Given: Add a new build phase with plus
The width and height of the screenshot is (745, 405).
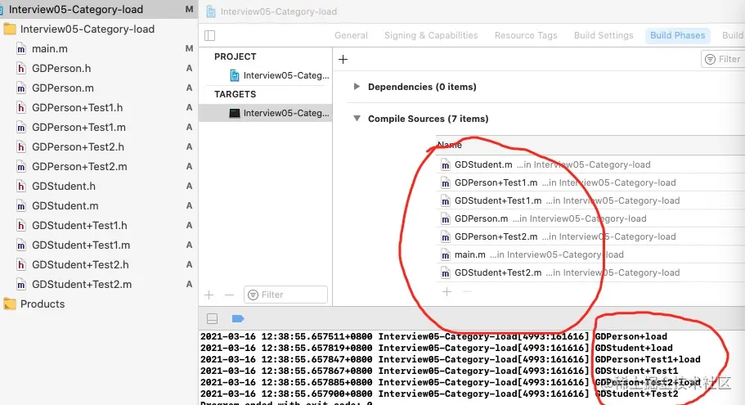Looking at the screenshot, I should [x=343, y=60].
